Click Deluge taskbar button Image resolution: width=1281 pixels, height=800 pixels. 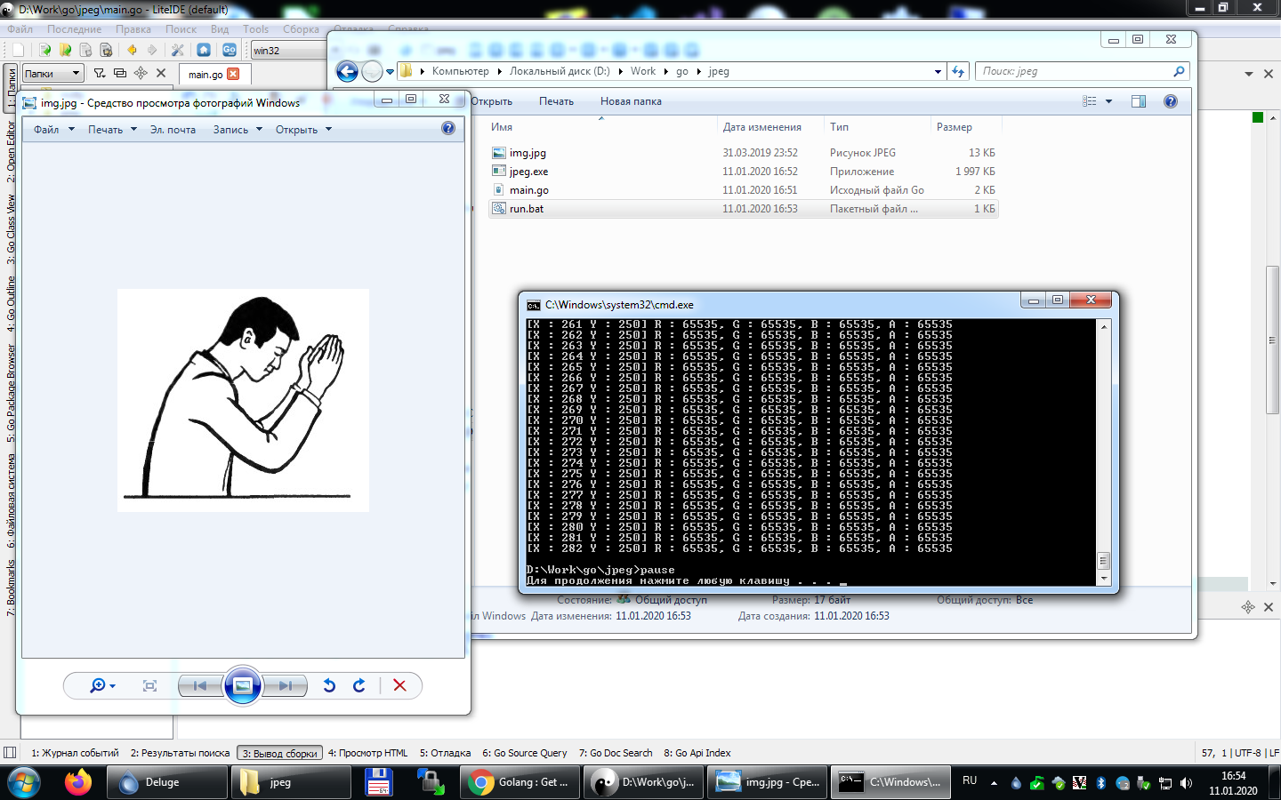tap(167, 782)
